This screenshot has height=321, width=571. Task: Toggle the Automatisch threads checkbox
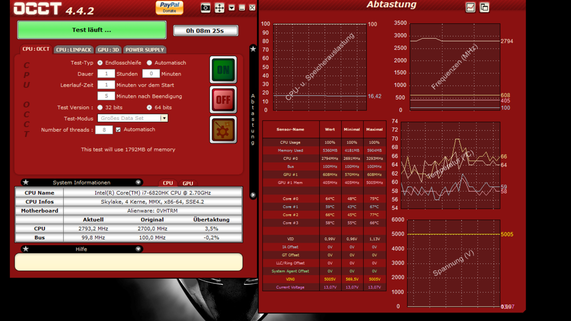[118, 129]
